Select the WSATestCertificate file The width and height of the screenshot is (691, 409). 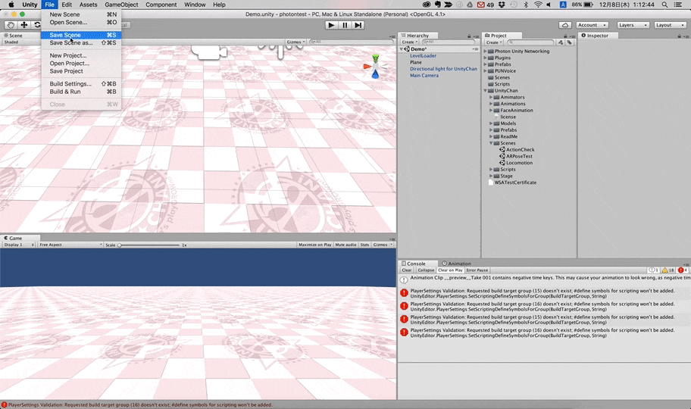pos(512,183)
